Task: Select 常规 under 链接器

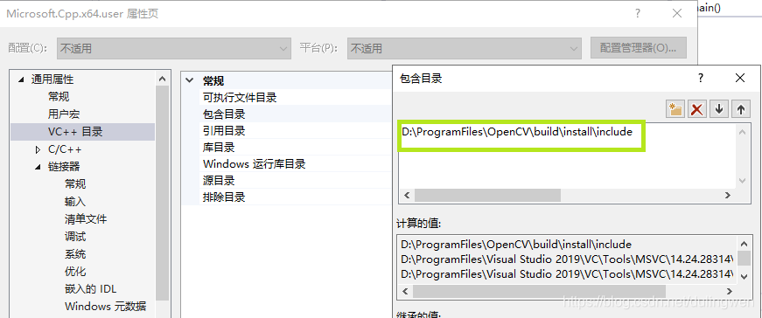Action: 75,184
